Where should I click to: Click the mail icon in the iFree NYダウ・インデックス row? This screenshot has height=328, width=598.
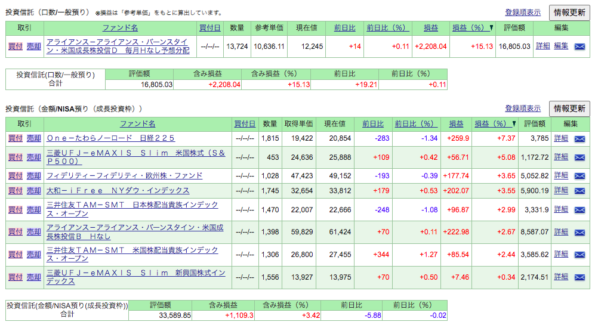579,191
